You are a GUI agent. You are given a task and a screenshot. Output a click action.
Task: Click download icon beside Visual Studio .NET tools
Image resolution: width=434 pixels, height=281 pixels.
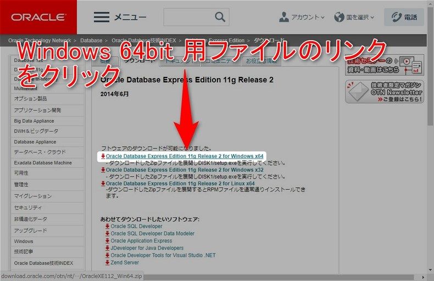[107, 255]
